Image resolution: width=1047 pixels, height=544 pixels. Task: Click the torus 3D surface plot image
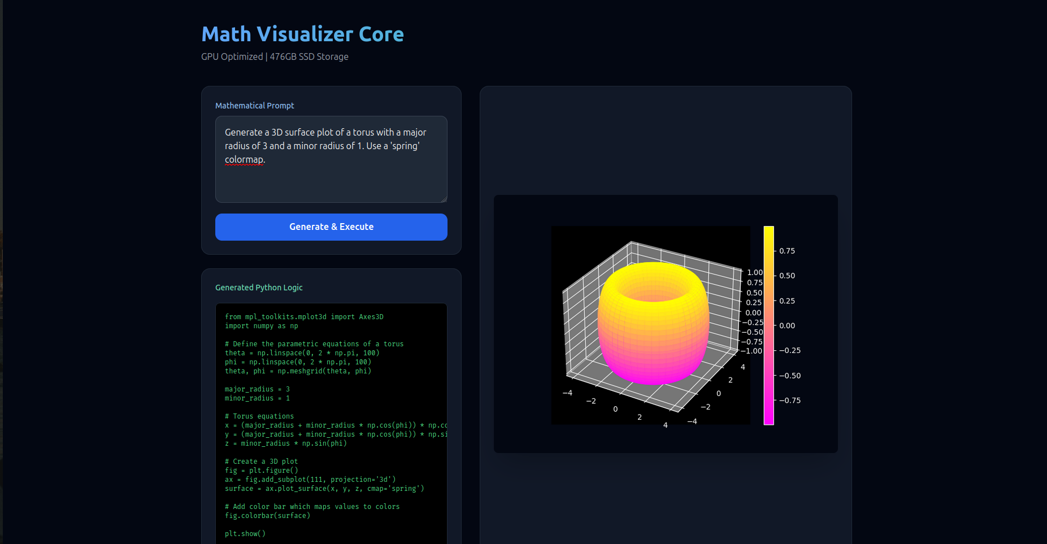[650, 325]
